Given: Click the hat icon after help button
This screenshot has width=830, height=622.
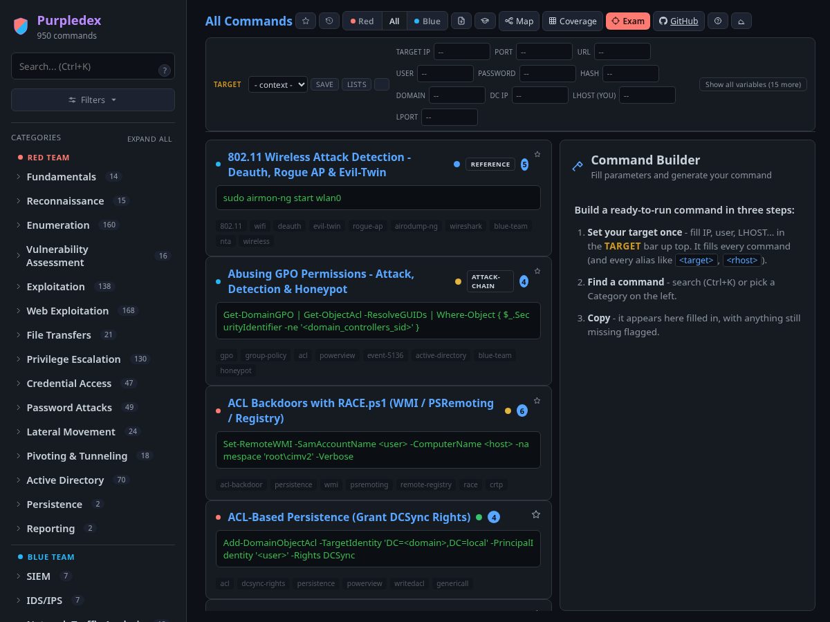Looking at the screenshot, I should [741, 21].
